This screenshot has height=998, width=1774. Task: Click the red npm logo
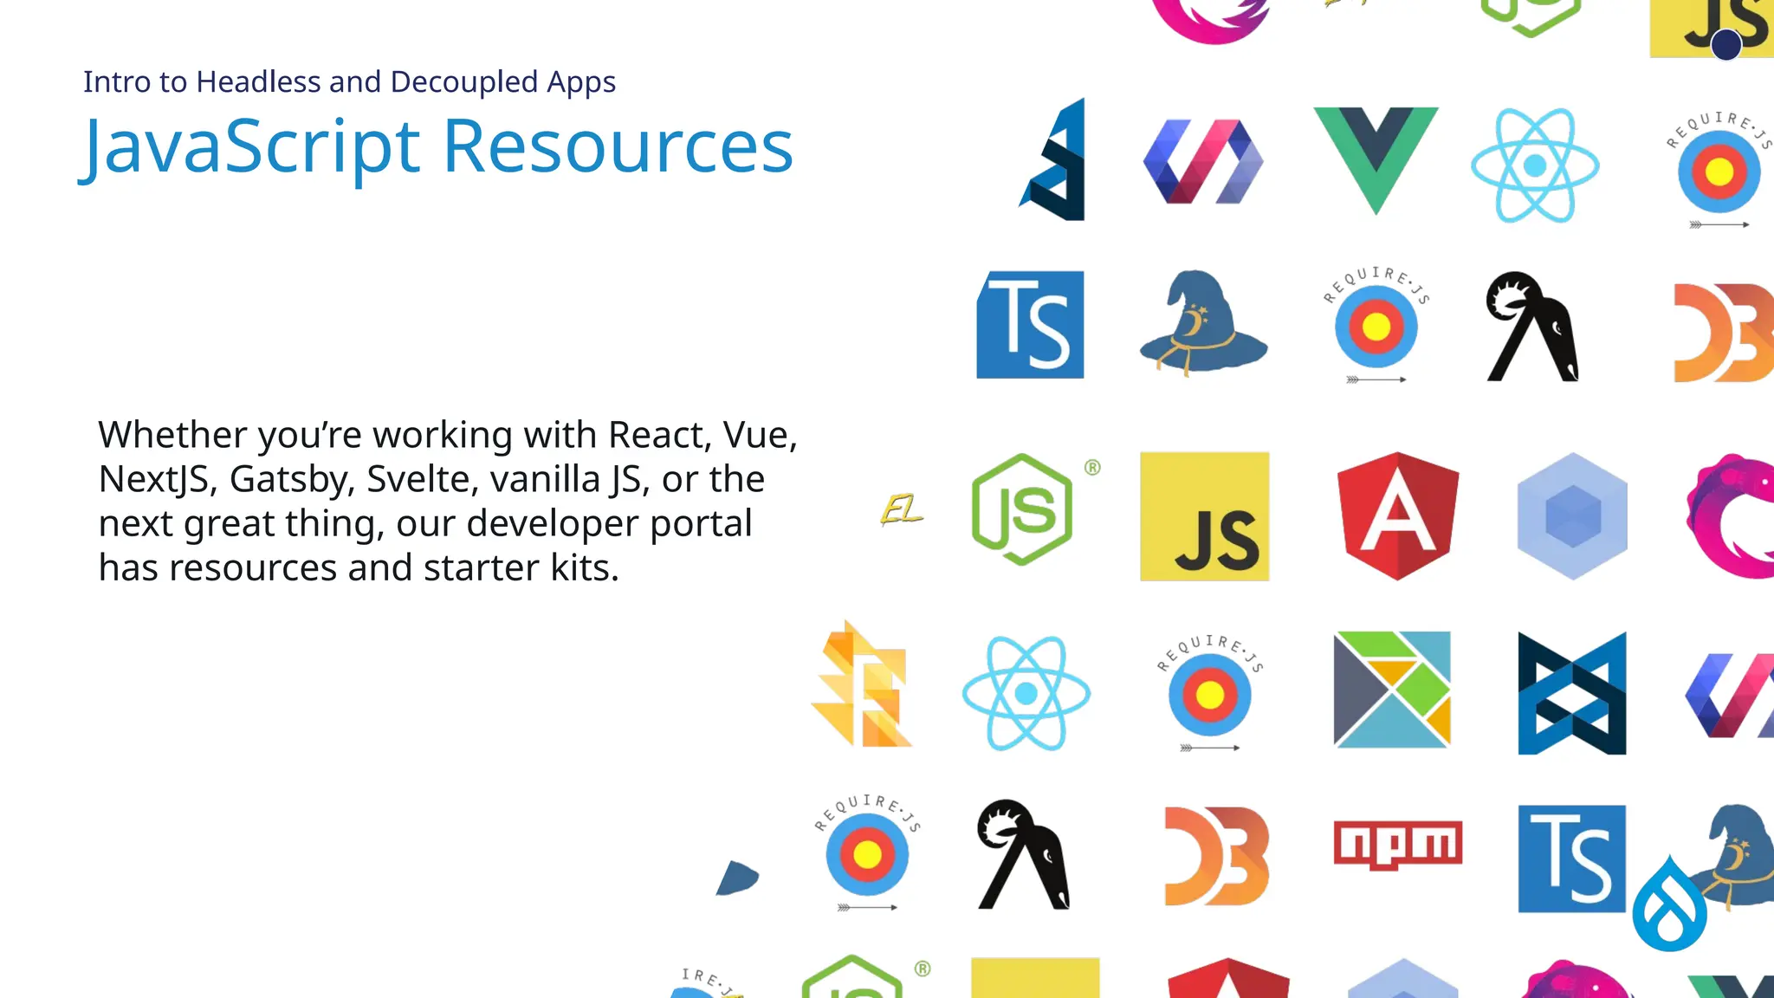coord(1398,845)
